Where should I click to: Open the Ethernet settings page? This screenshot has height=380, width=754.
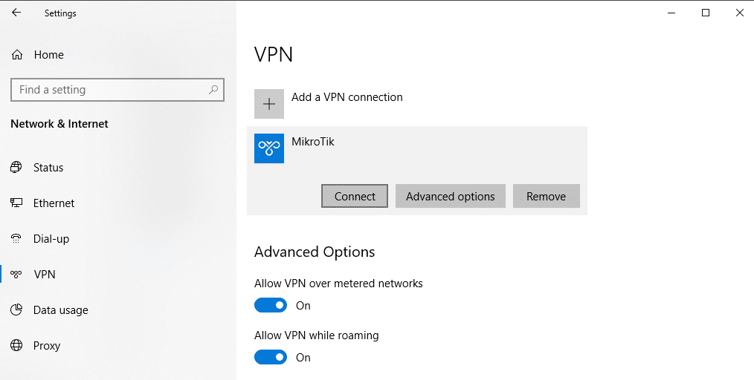(x=54, y=203)
